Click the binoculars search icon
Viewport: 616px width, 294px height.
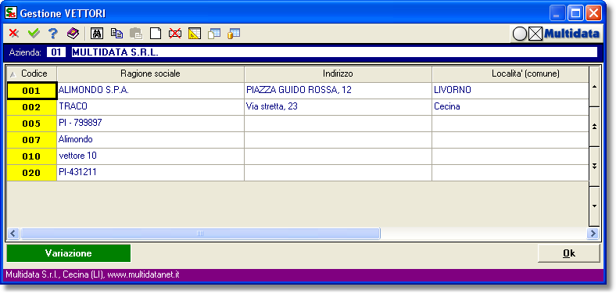coord(97,34)
